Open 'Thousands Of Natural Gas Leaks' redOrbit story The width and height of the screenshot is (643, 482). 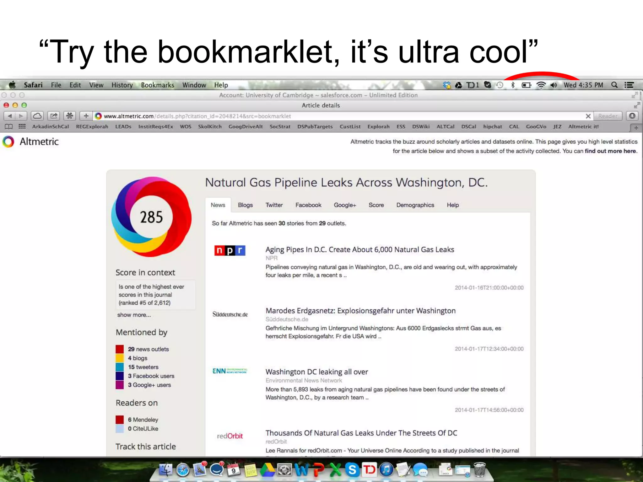click(x=361, y=433)
